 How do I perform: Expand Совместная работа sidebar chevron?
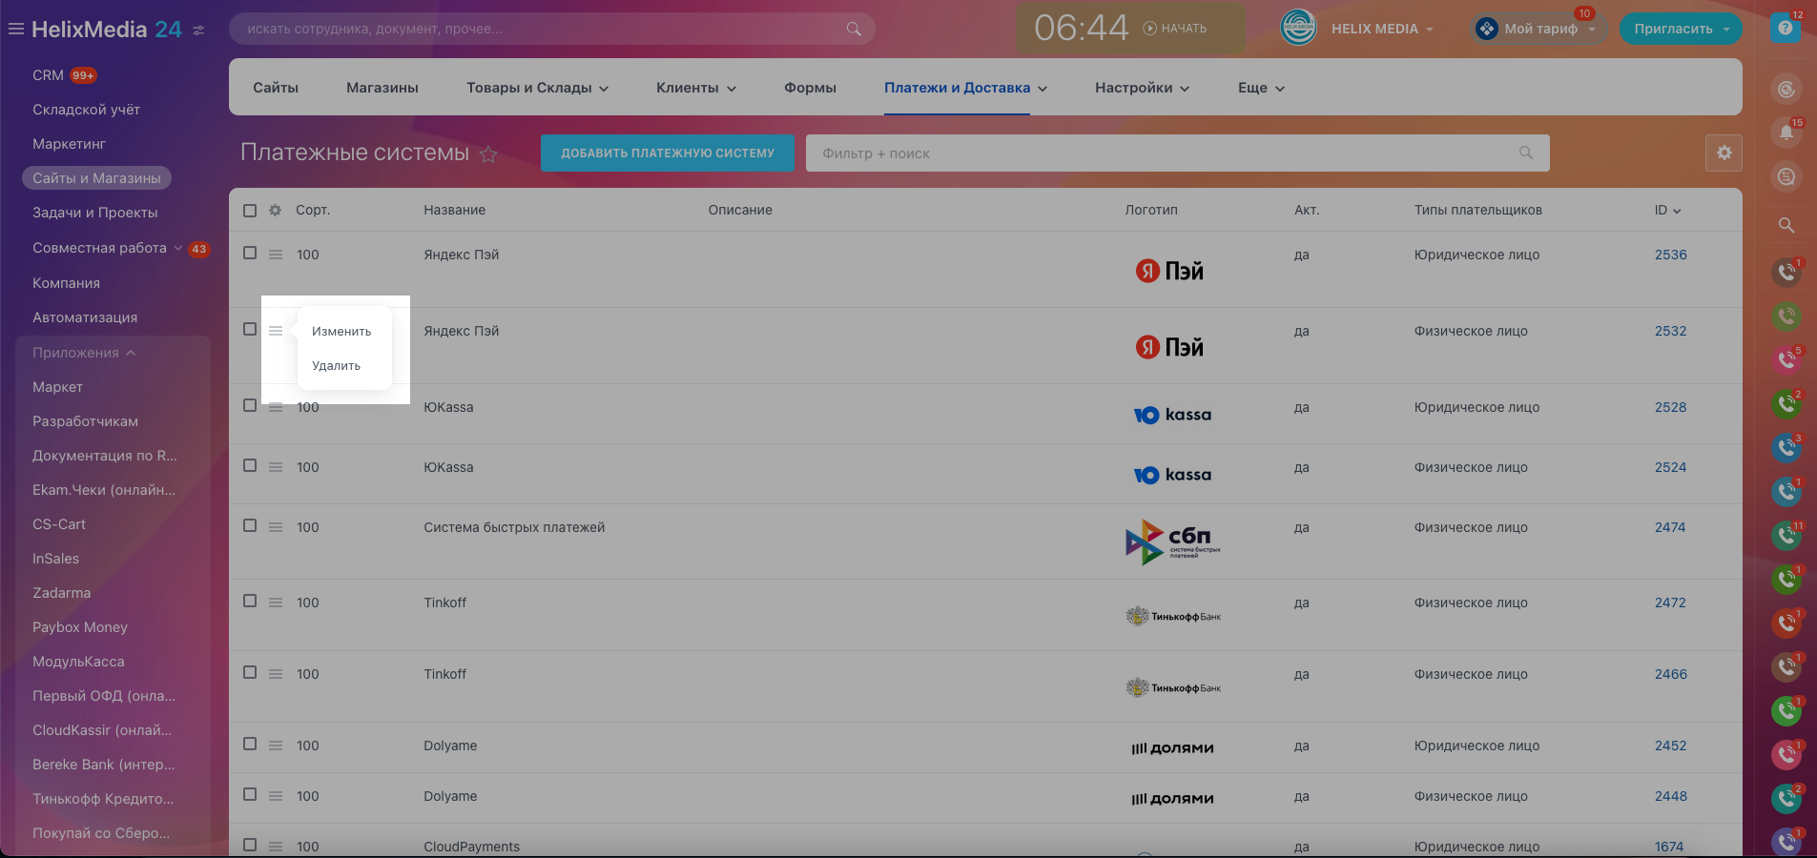177,248
